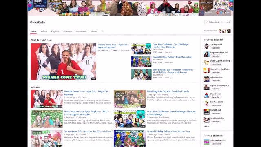This screenshot has height=147, width=261.
Task: Click first avatar beside Also subscribed
Action: 220,31
